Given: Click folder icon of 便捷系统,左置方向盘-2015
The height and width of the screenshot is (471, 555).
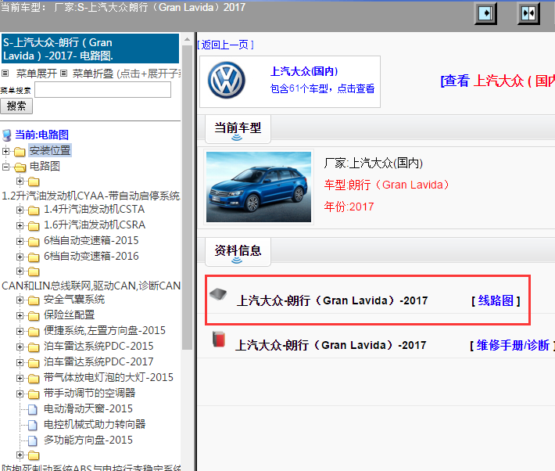Looking at the screenshot, I should (x=34, y=332).
